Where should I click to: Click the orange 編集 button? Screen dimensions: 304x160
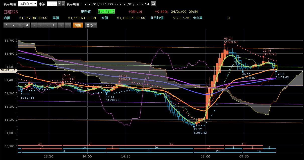tap(78, 25)
